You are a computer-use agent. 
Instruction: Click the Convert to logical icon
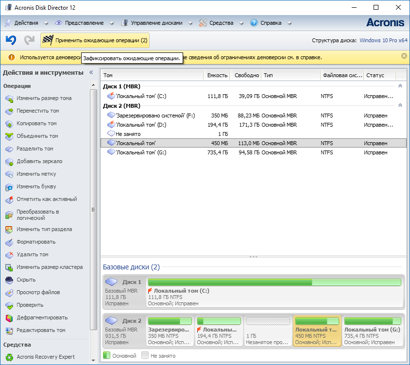(9, 215)
